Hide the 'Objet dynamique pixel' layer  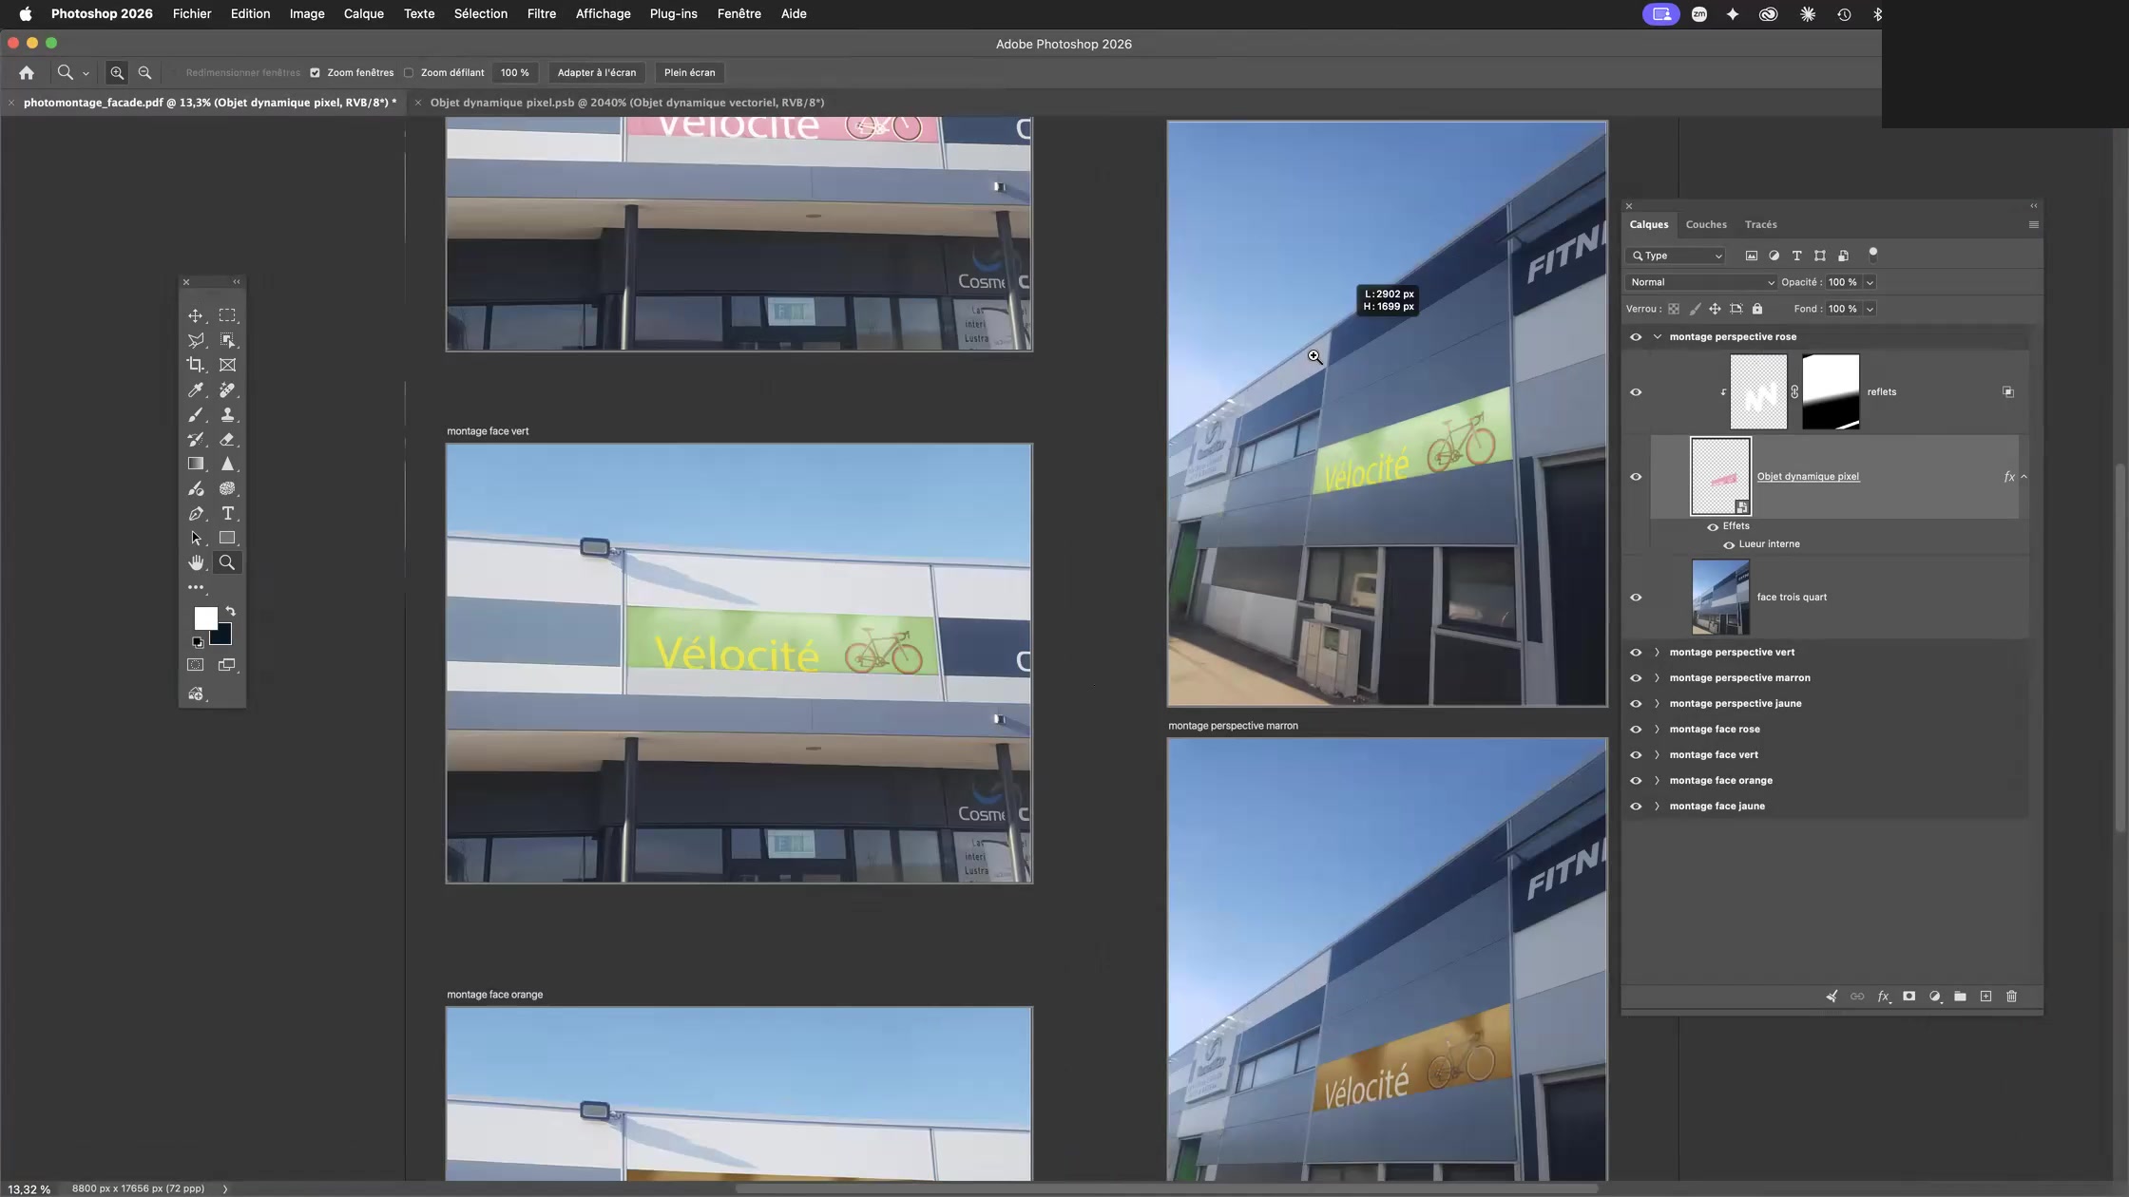click(1636, 477)
